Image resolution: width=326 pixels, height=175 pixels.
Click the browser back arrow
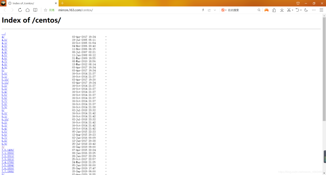tap(5, 10)
